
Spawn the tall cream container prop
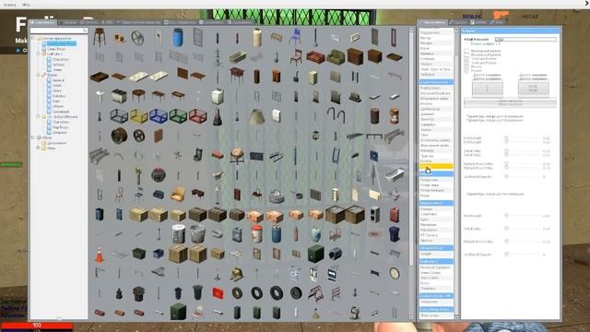(256, 38)
